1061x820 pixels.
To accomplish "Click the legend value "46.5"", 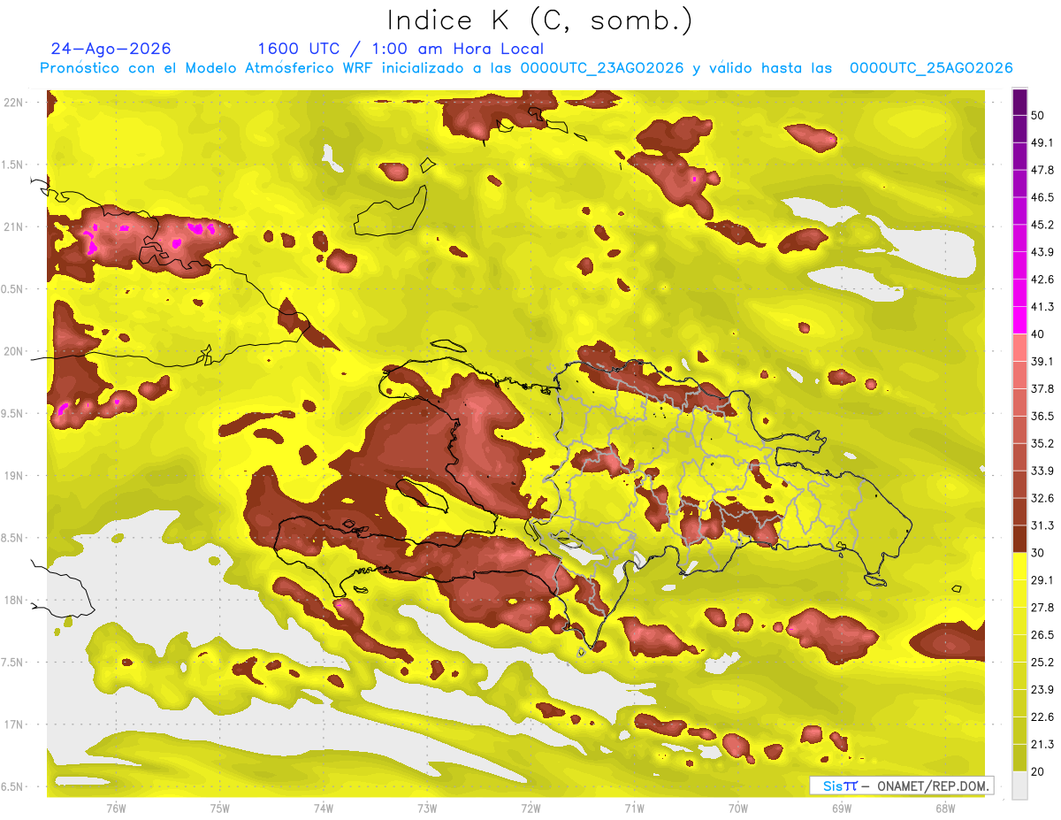I will tap(1042, 198).
